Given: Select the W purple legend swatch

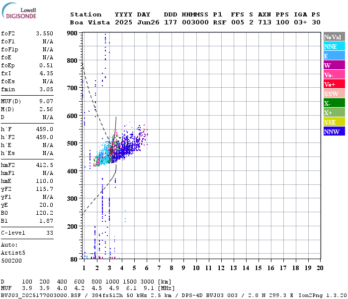Looking at the screenshot, I should (334, 65).
